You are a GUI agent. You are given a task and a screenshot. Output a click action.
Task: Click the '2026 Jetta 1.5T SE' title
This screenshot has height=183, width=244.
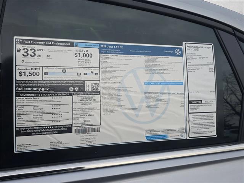tap(112, 47)
